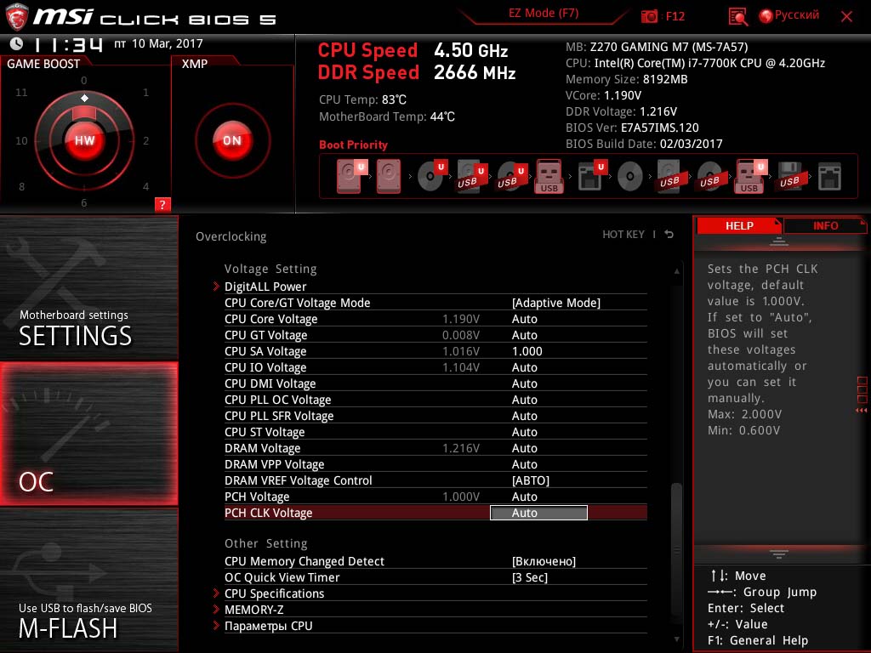Select the CD boot icon with UEFI badge

(432, 175)
